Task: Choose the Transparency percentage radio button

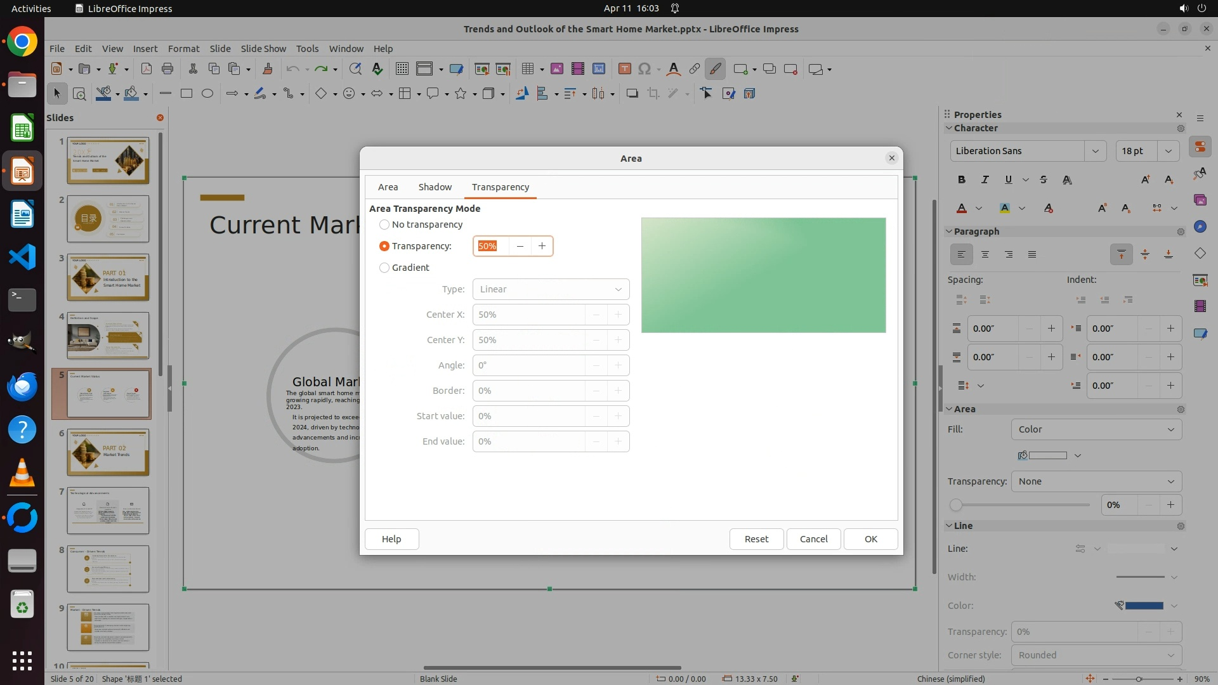Action: click(x=384, y=246)
